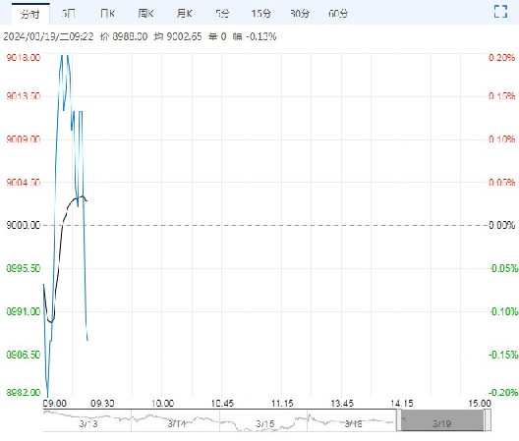The image size is (519, 441).
Task: Open the 月K chart tab
Action: (x=185, y=14)
